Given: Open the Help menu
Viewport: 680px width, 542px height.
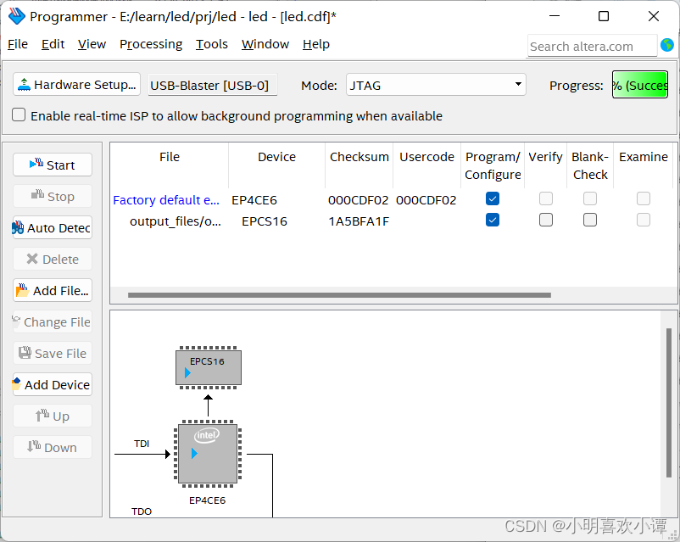Looking at the screenshot, I should [x=316, y=44].
